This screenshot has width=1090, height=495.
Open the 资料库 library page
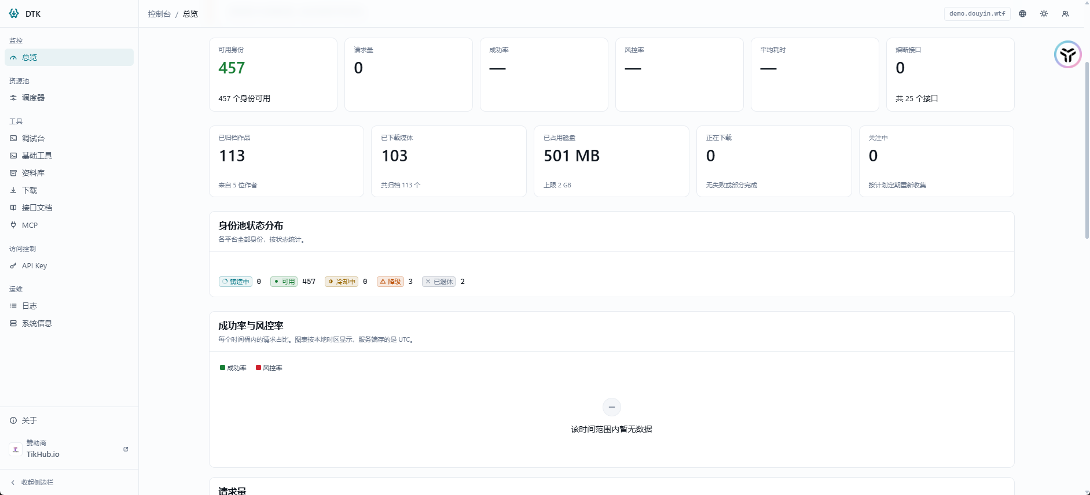coord(69,173)
